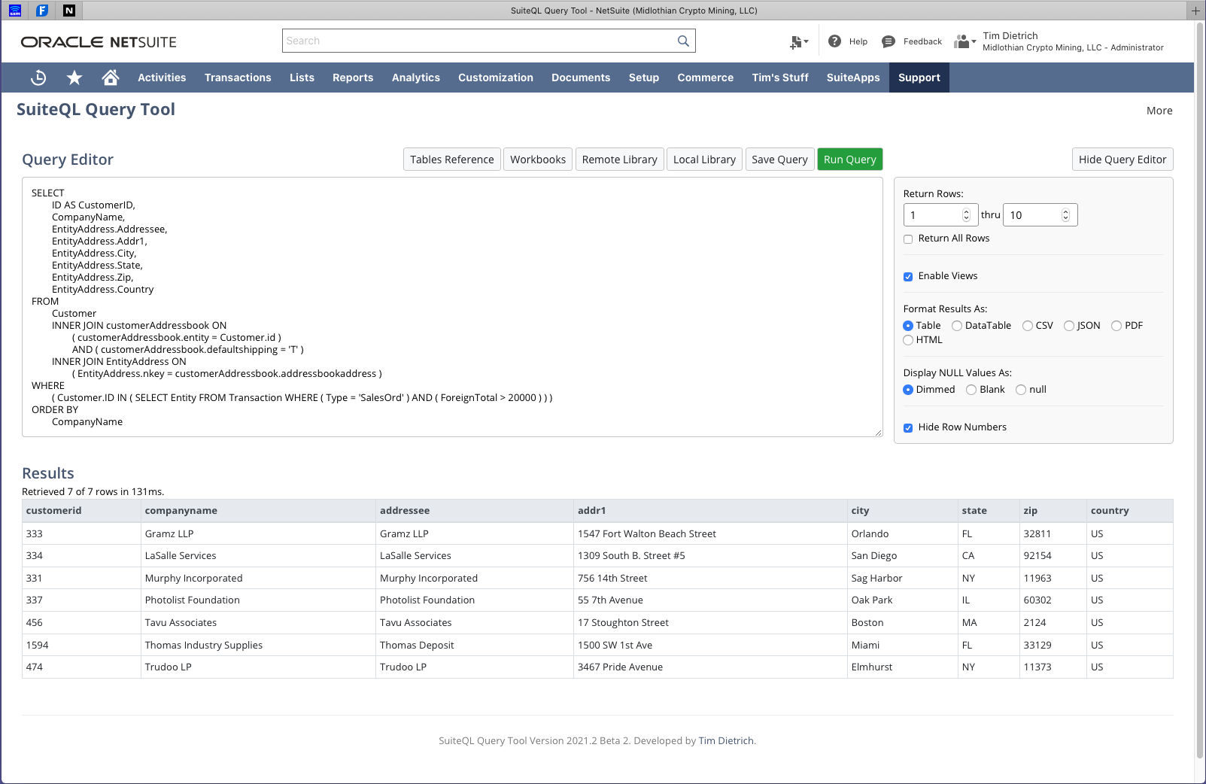Click the Help question mark icon
Viewport: 1206px width, 784px height.
point(834,41)
